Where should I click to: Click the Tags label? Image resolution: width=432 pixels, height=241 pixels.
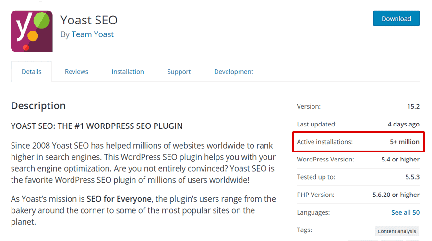[304, 230]
